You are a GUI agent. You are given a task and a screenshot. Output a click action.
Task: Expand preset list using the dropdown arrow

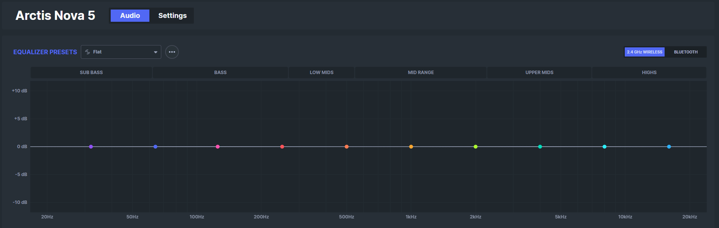(x=156, y=52)
